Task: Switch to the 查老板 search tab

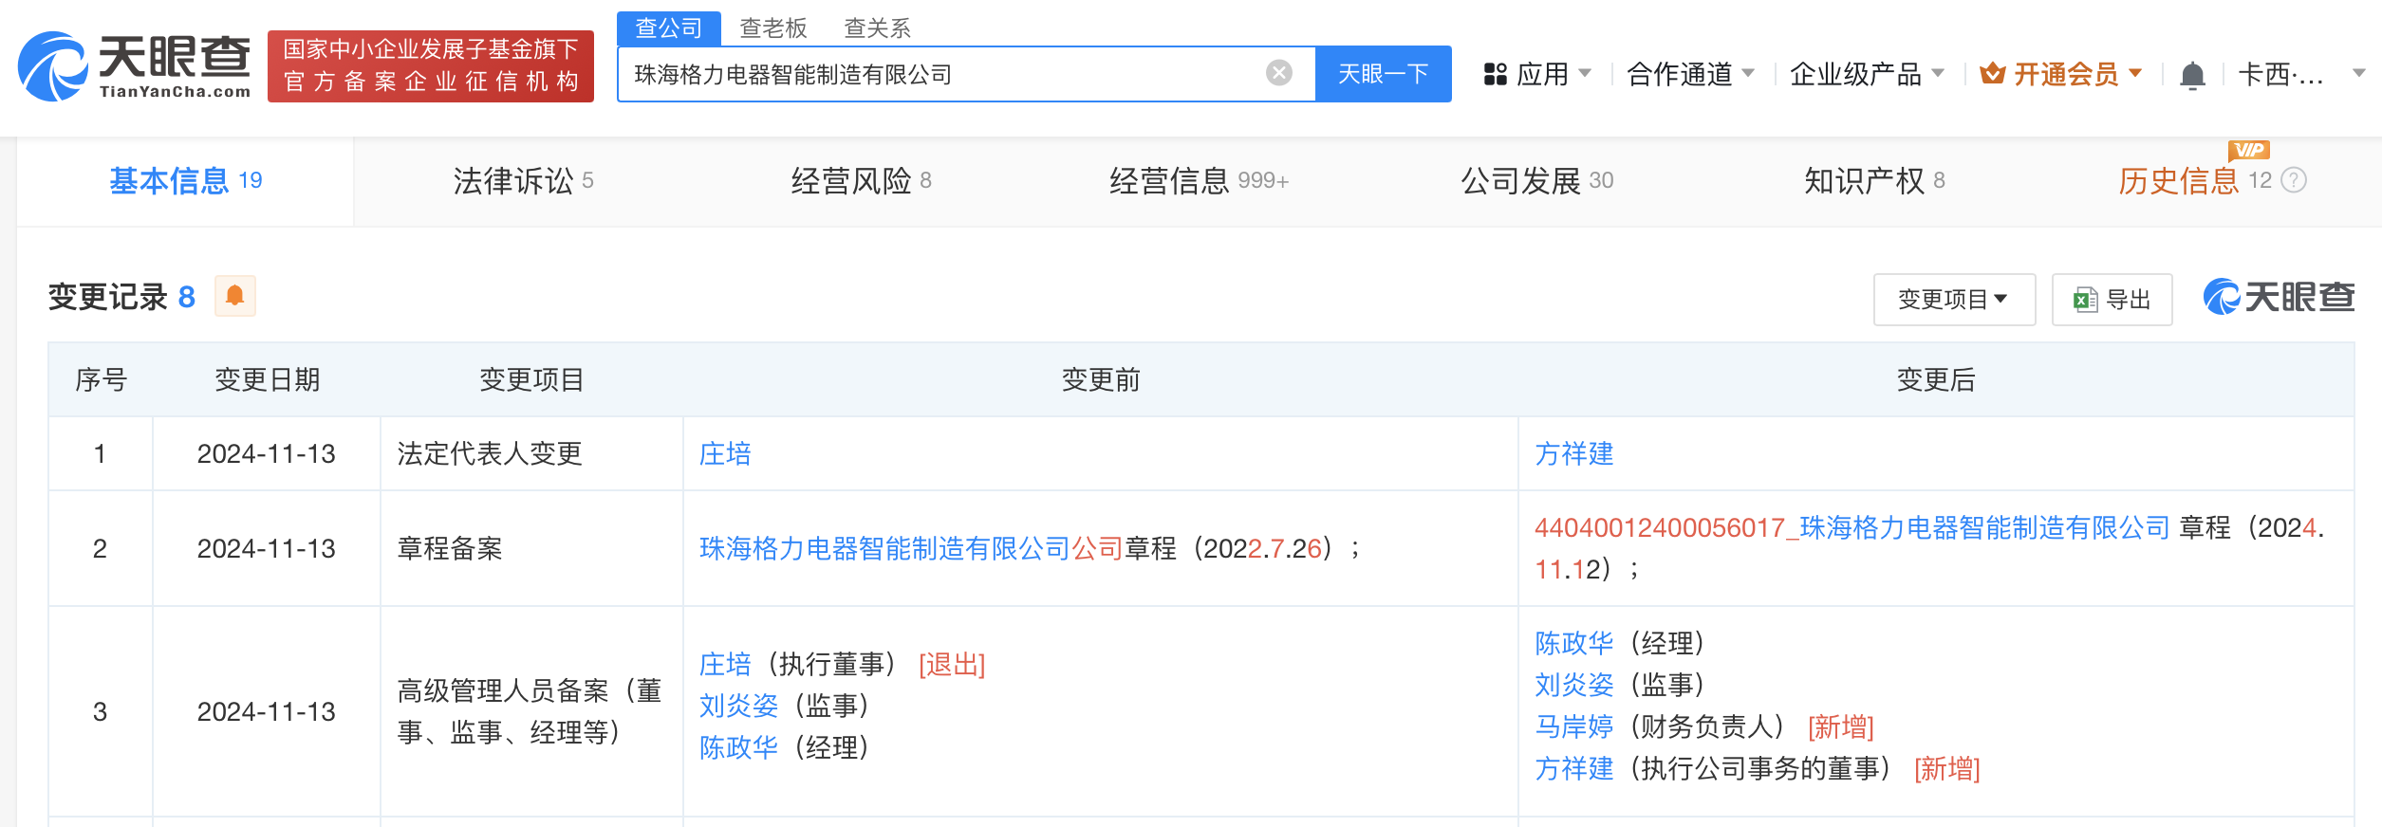Action: (772, 28)
